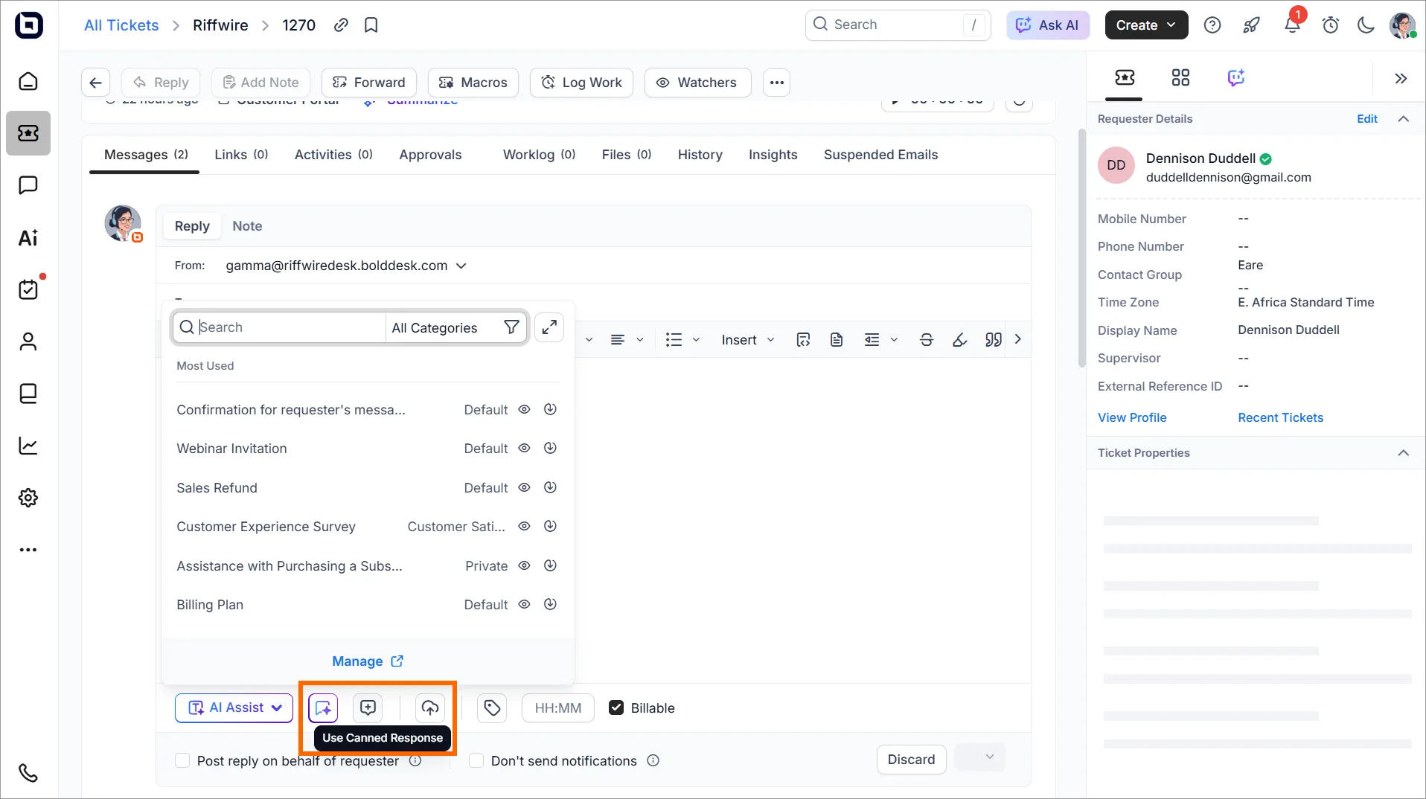Switch to the Worklog tab
1426x799 pixels.
[539, 155]
